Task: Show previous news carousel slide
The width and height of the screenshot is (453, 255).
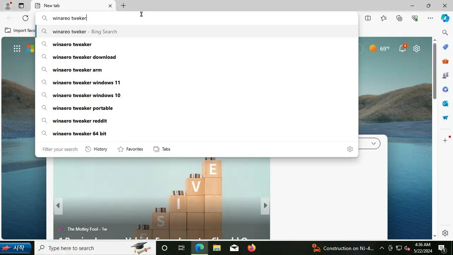Action: click(58, 205)
